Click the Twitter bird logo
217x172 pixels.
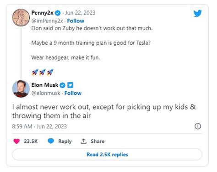[x=198, y=13]
